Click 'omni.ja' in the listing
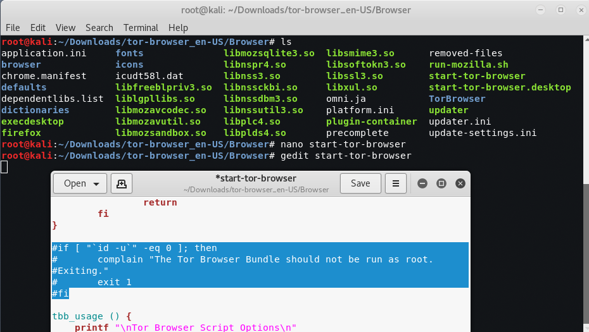This screenshot has width=589, height=332. click(x=346, y=99)
